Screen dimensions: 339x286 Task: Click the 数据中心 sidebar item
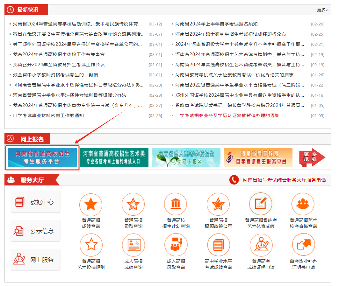(35, 202)
